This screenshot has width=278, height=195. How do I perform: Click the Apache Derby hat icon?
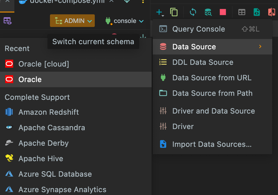coord(9,143)
